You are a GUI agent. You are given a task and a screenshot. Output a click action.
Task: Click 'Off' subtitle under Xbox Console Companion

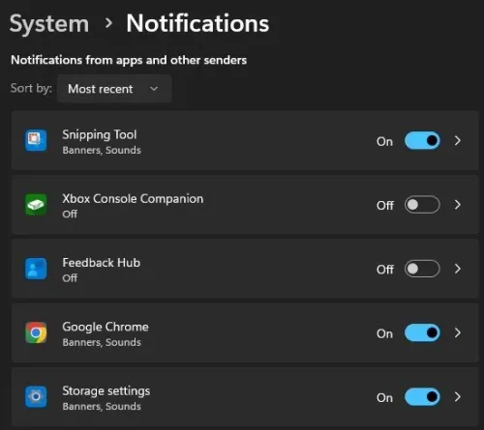coord(70,214)
